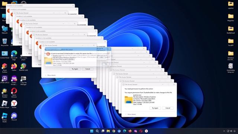
Task: Open Microsoft Edge from the taskbar
Action: [125, 131]
